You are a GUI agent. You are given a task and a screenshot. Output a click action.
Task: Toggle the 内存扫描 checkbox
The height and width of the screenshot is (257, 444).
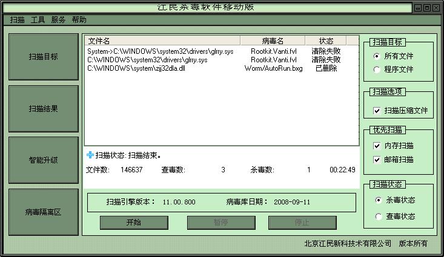point(377,146)
